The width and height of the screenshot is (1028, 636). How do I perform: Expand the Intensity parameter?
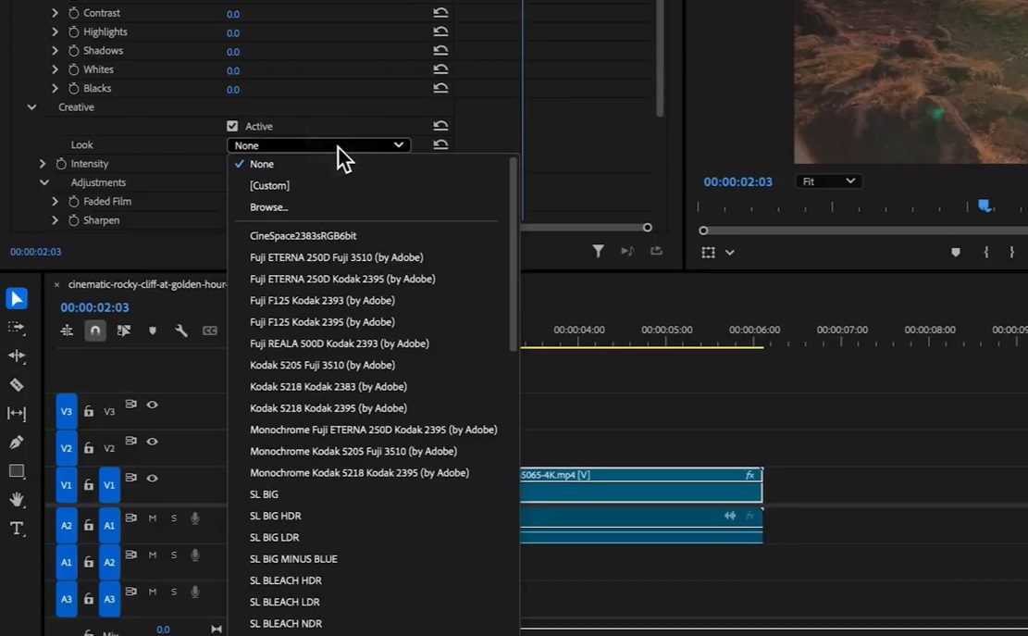click(x=42, y=163)
